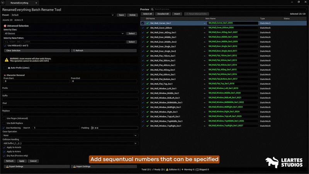
Task: Click the Deselect All button
Action: point(163,14)
